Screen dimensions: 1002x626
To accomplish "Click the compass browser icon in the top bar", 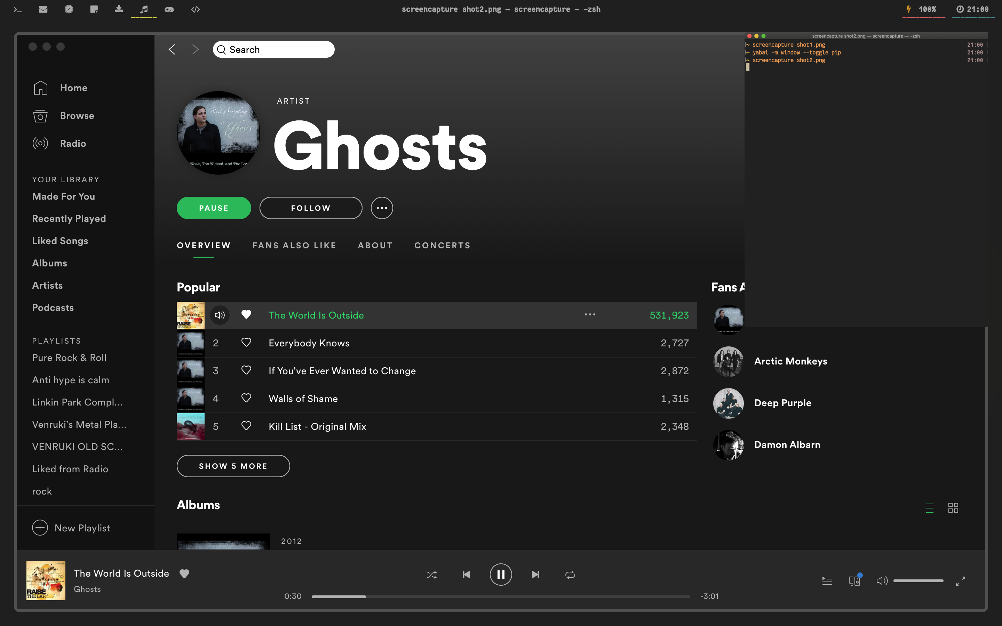I will [69, 9].
